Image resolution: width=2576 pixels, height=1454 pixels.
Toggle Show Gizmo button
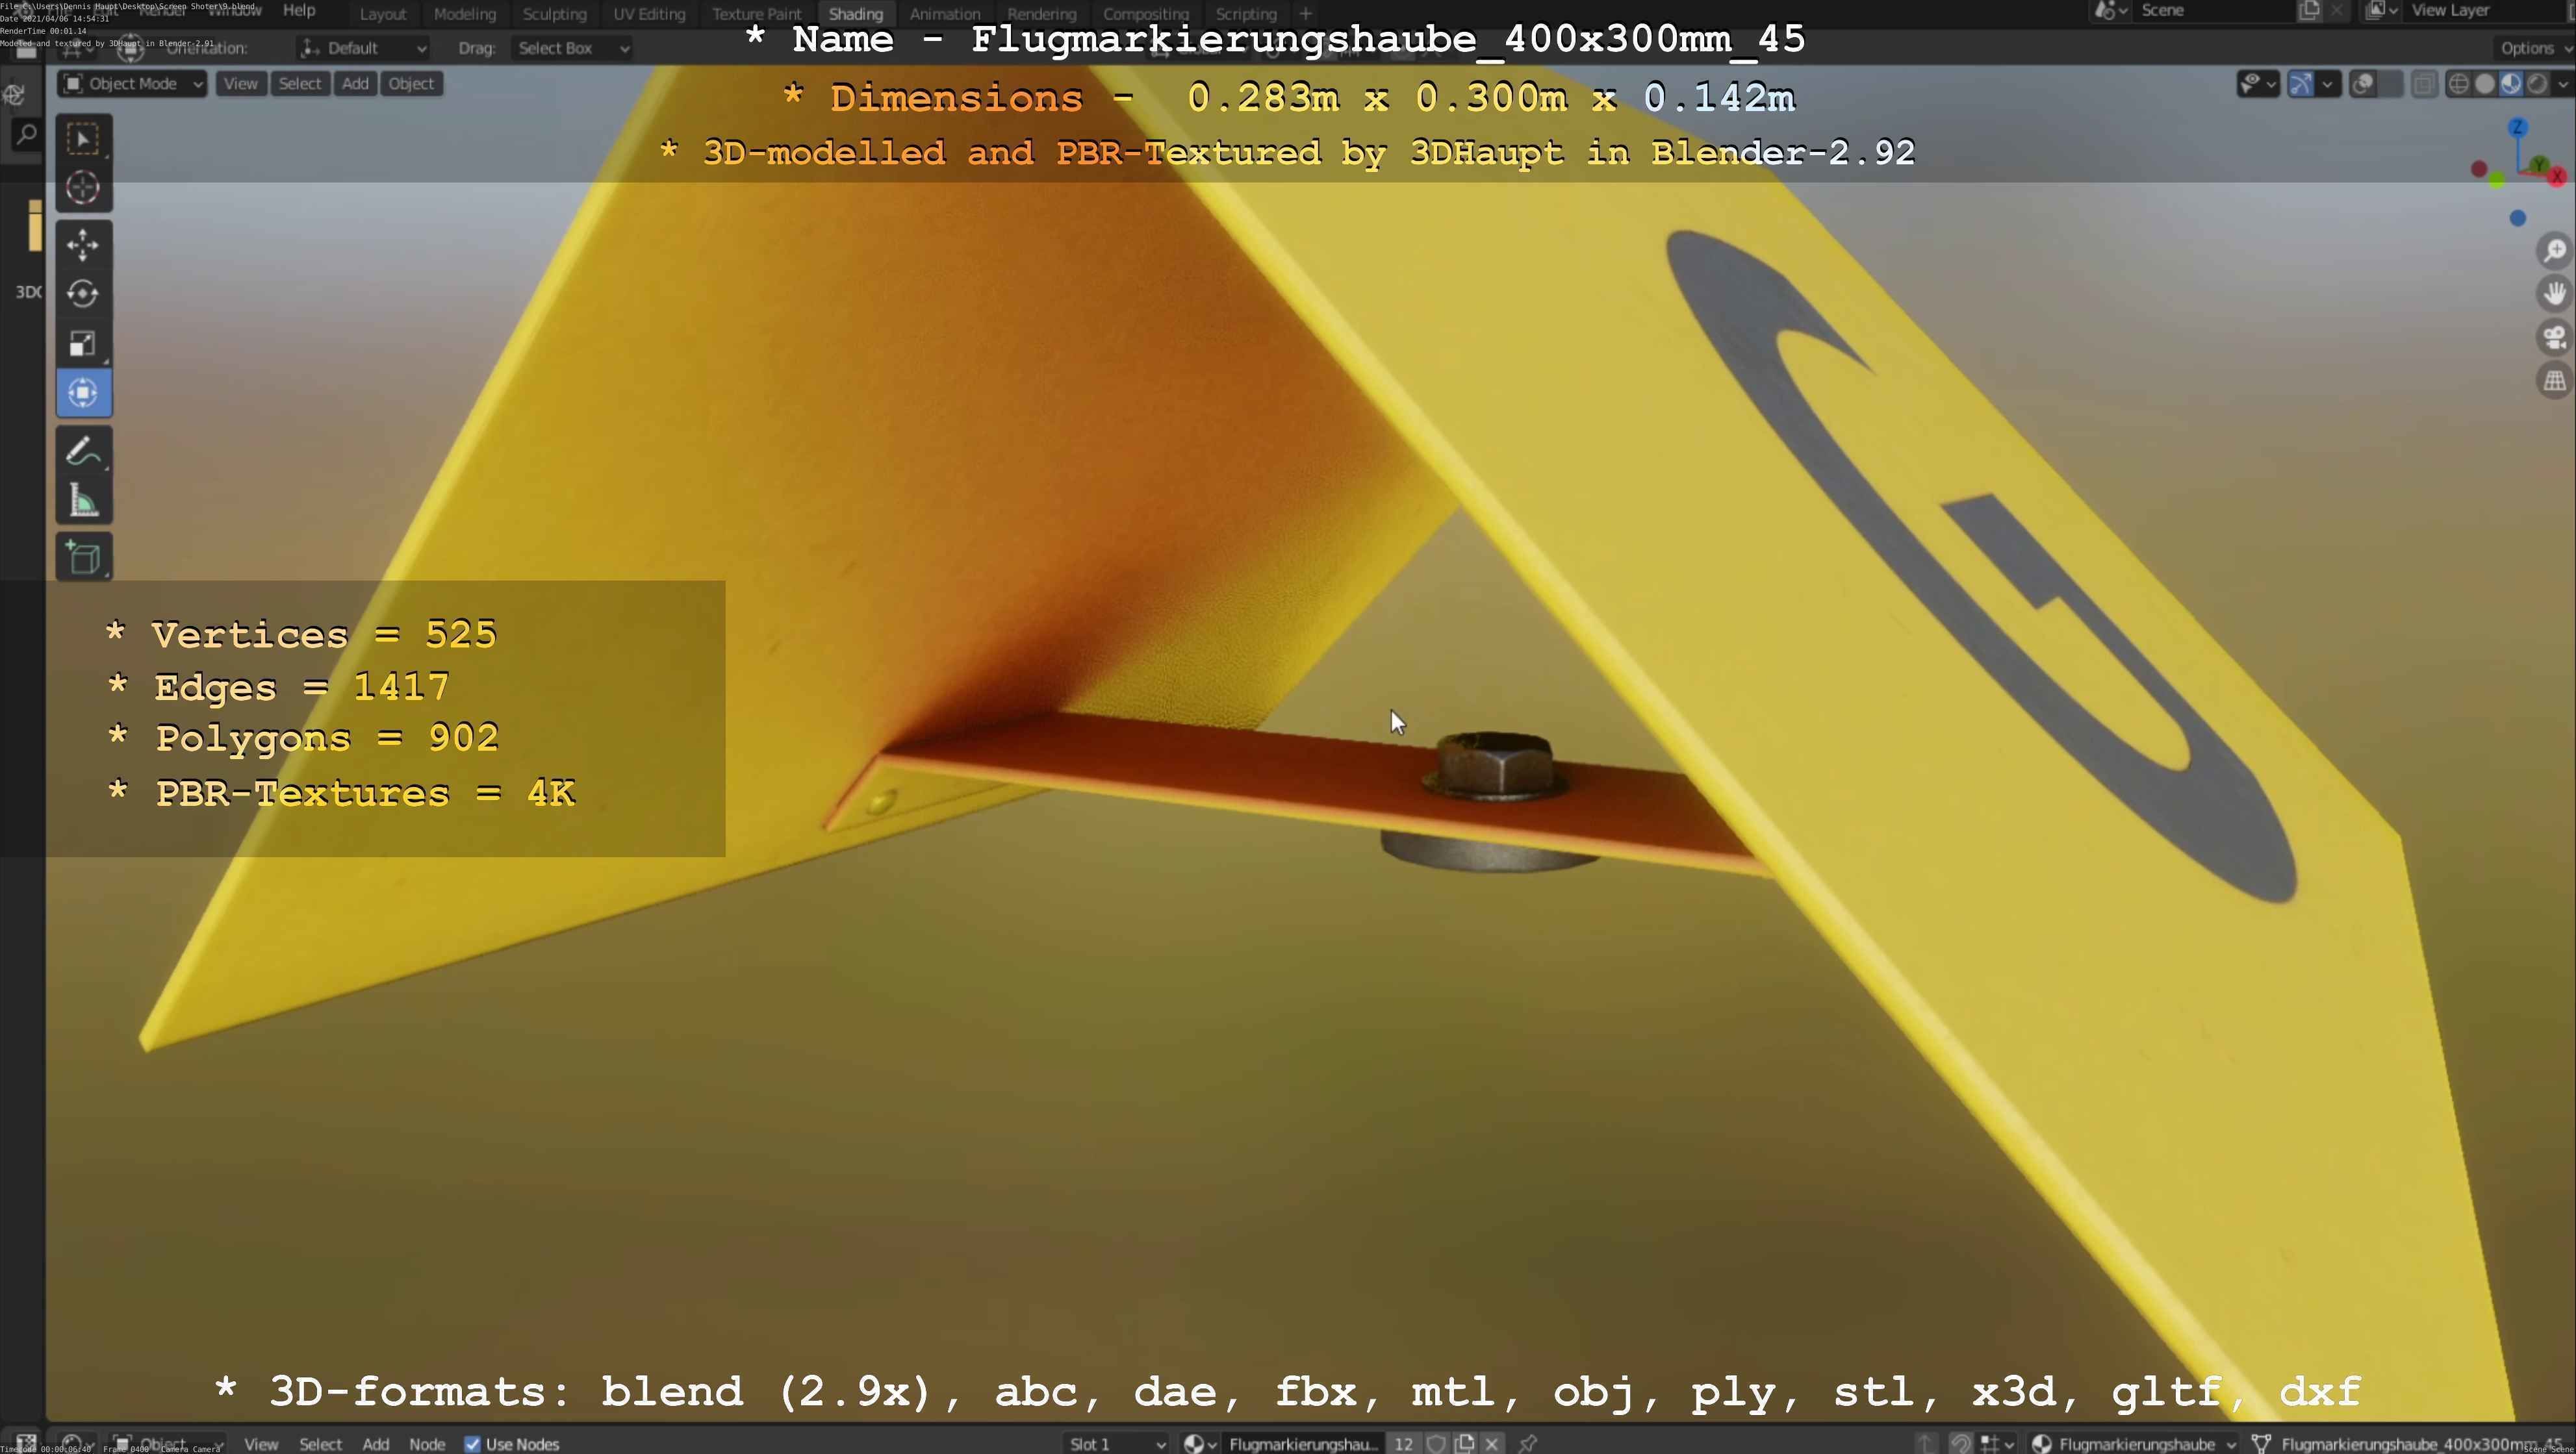click(x=2301, y=84)
